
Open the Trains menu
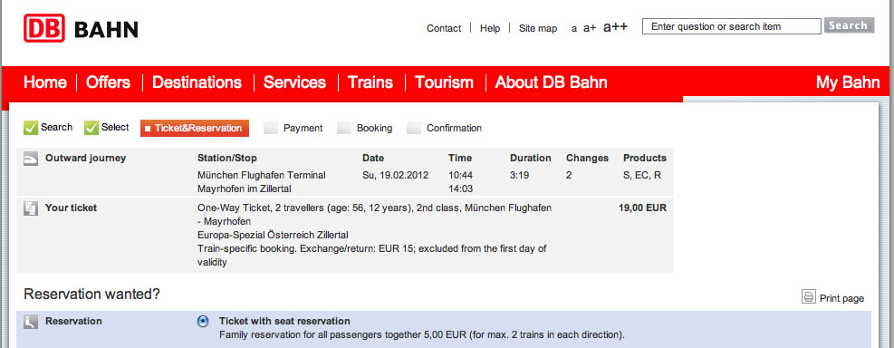tap(370, 82)
